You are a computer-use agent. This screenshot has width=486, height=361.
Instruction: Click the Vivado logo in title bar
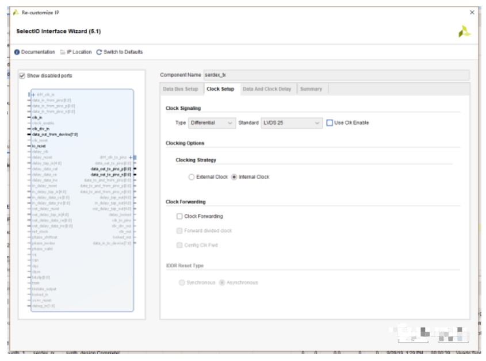click(16, 13)
